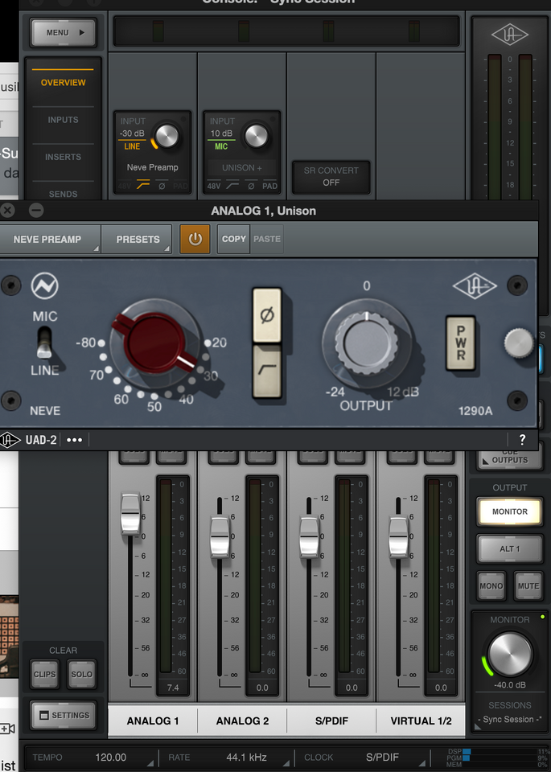Toggle high-pass filter button on Neve plugin
551x772 pixels.
coord(267,370)
